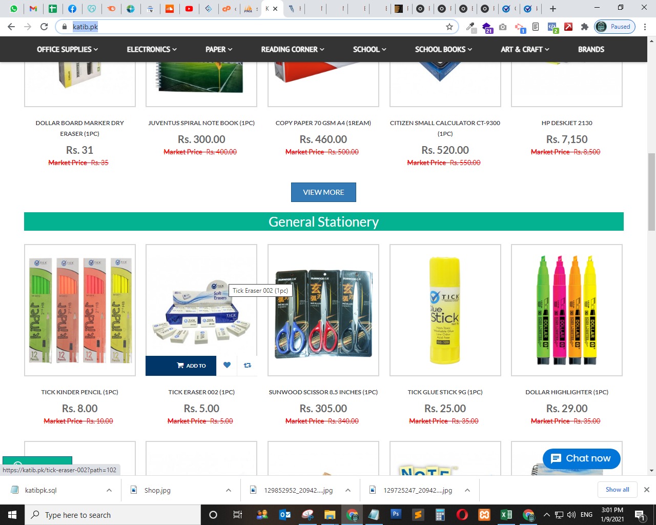Open downloaded file katibpk.sql

click(x=41, y=490)
